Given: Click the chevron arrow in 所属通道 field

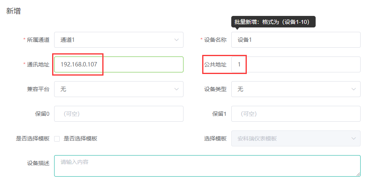Looking at the screenshot, I should pyautogui.click(x=176, y=40).
